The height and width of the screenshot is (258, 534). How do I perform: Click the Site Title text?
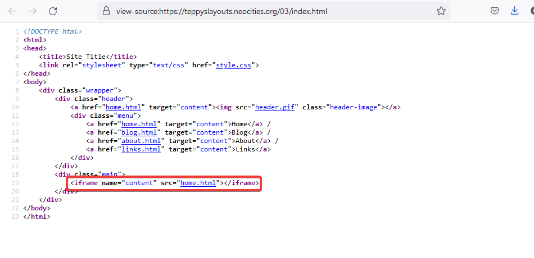click(87, 57)
